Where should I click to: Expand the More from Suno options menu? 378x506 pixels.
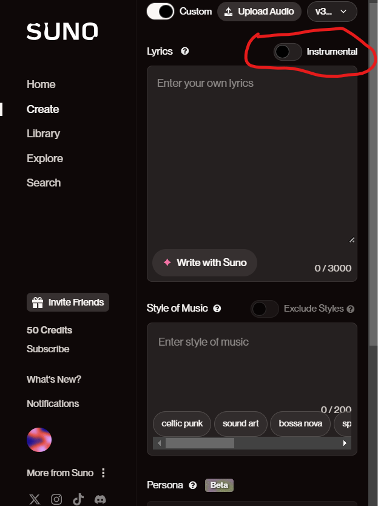(x=103, y=473)
